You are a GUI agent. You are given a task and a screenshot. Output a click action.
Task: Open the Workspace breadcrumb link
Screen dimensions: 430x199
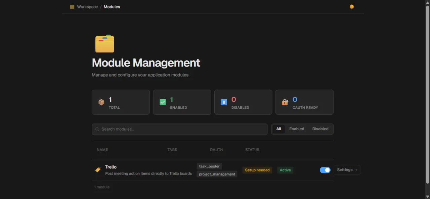pyautogui.click(x=87, y=7)
